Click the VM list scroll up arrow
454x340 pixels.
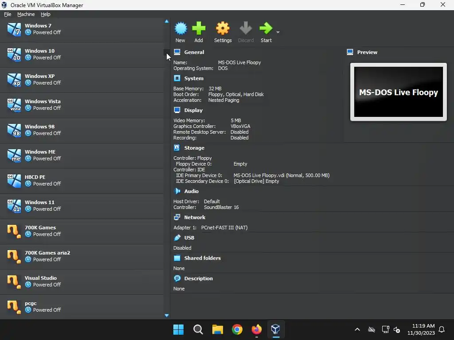167,21
